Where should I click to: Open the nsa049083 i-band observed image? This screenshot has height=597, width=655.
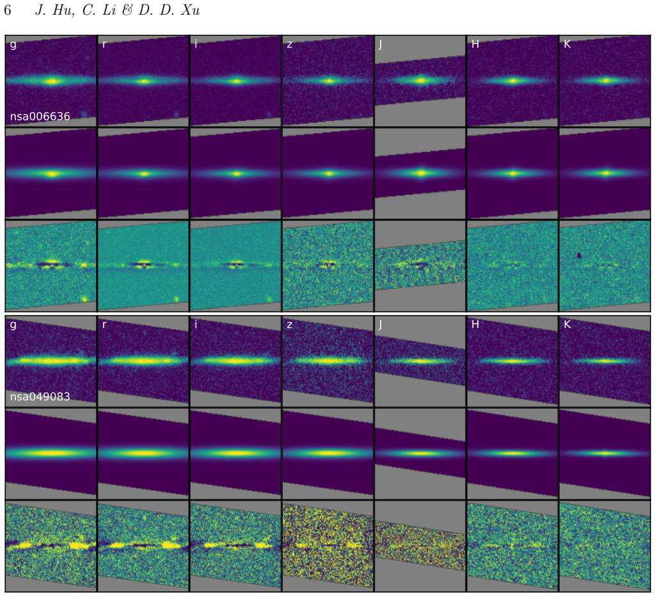coord(235,361)
